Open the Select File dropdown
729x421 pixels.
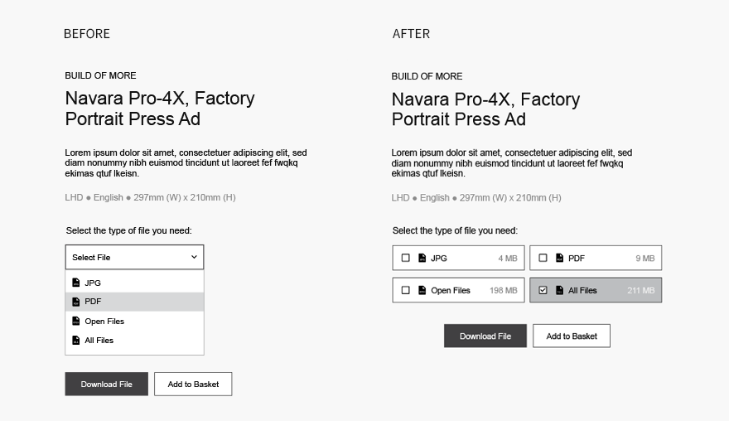click(x=134, y=257)
